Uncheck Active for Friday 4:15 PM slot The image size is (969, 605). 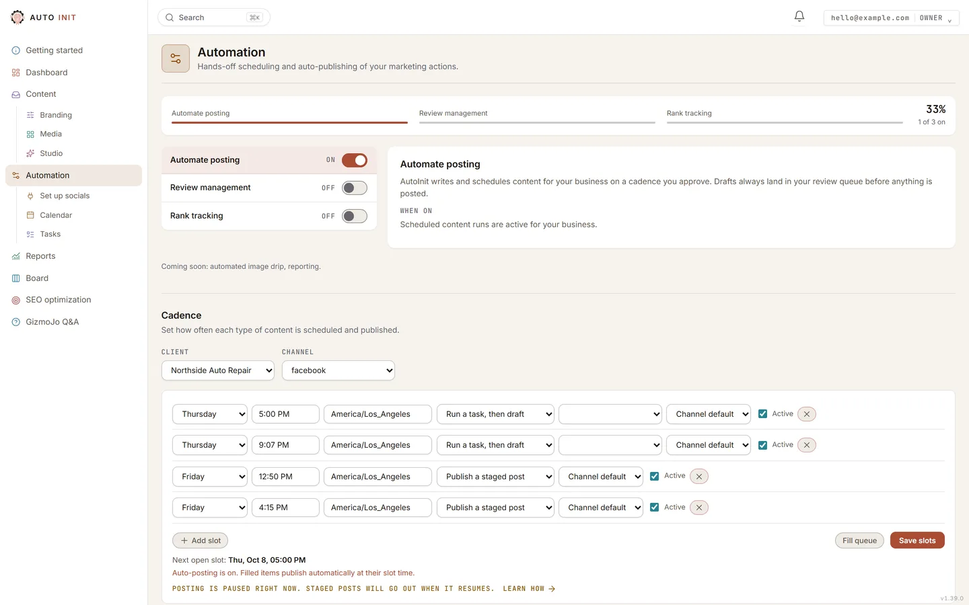pyautogui.click(x=655, y=508)
